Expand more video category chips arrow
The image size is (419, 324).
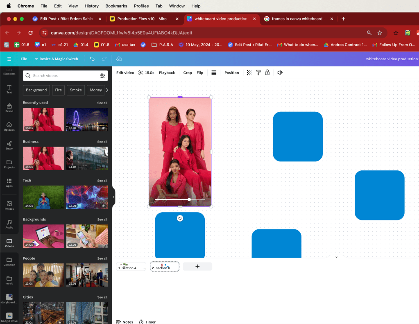pos(107,90)
